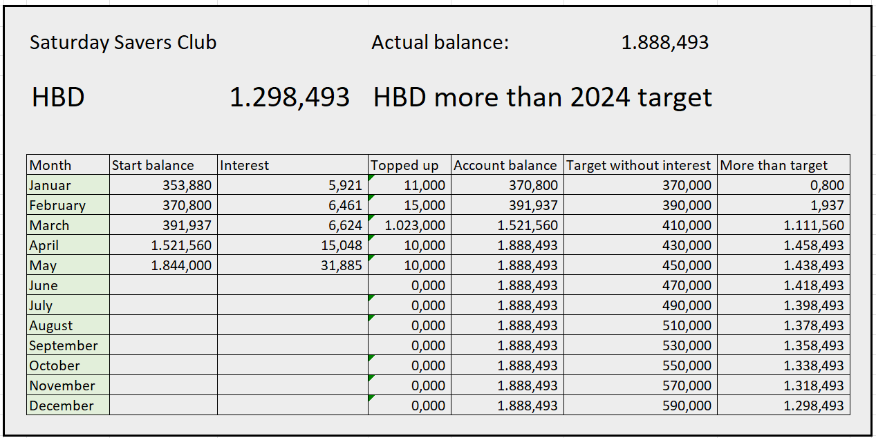The height and width of the screenshot is (438, 876).
Task: Click Januar start balance 353,880
Action: (163, 184)
